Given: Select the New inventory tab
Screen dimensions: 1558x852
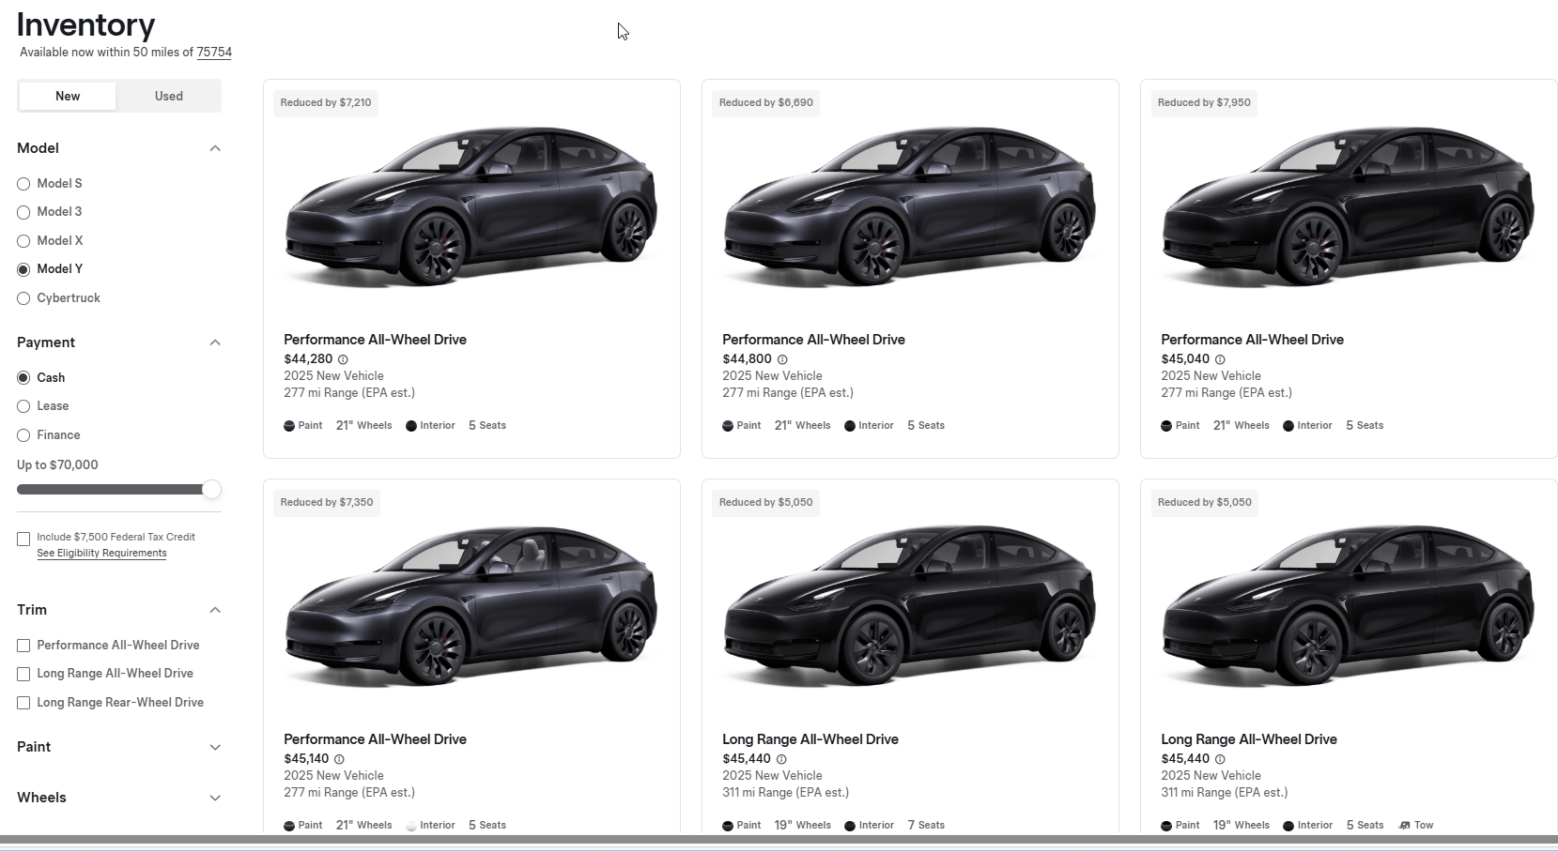Looking at the screenshot, I should point(68,96).
